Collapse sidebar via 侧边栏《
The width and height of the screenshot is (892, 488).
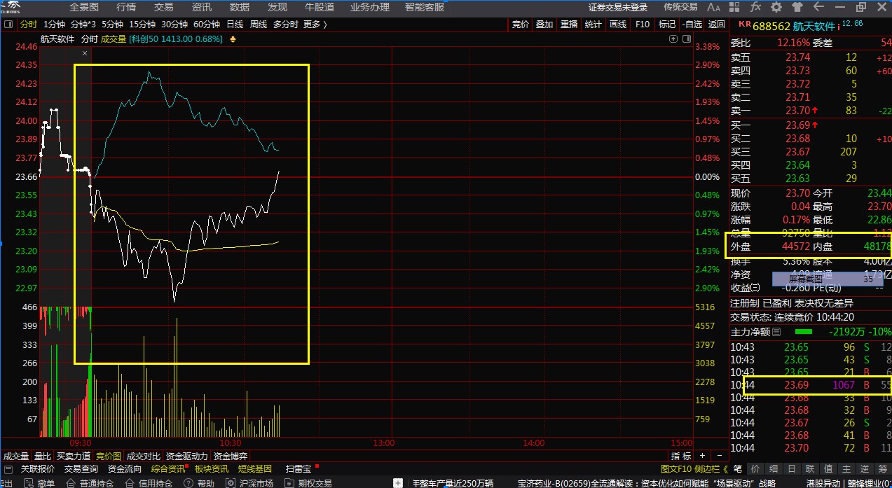click(x=711, y=469)
